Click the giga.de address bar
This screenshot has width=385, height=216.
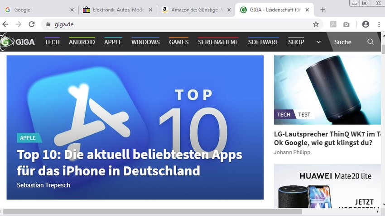coord(182,24)
